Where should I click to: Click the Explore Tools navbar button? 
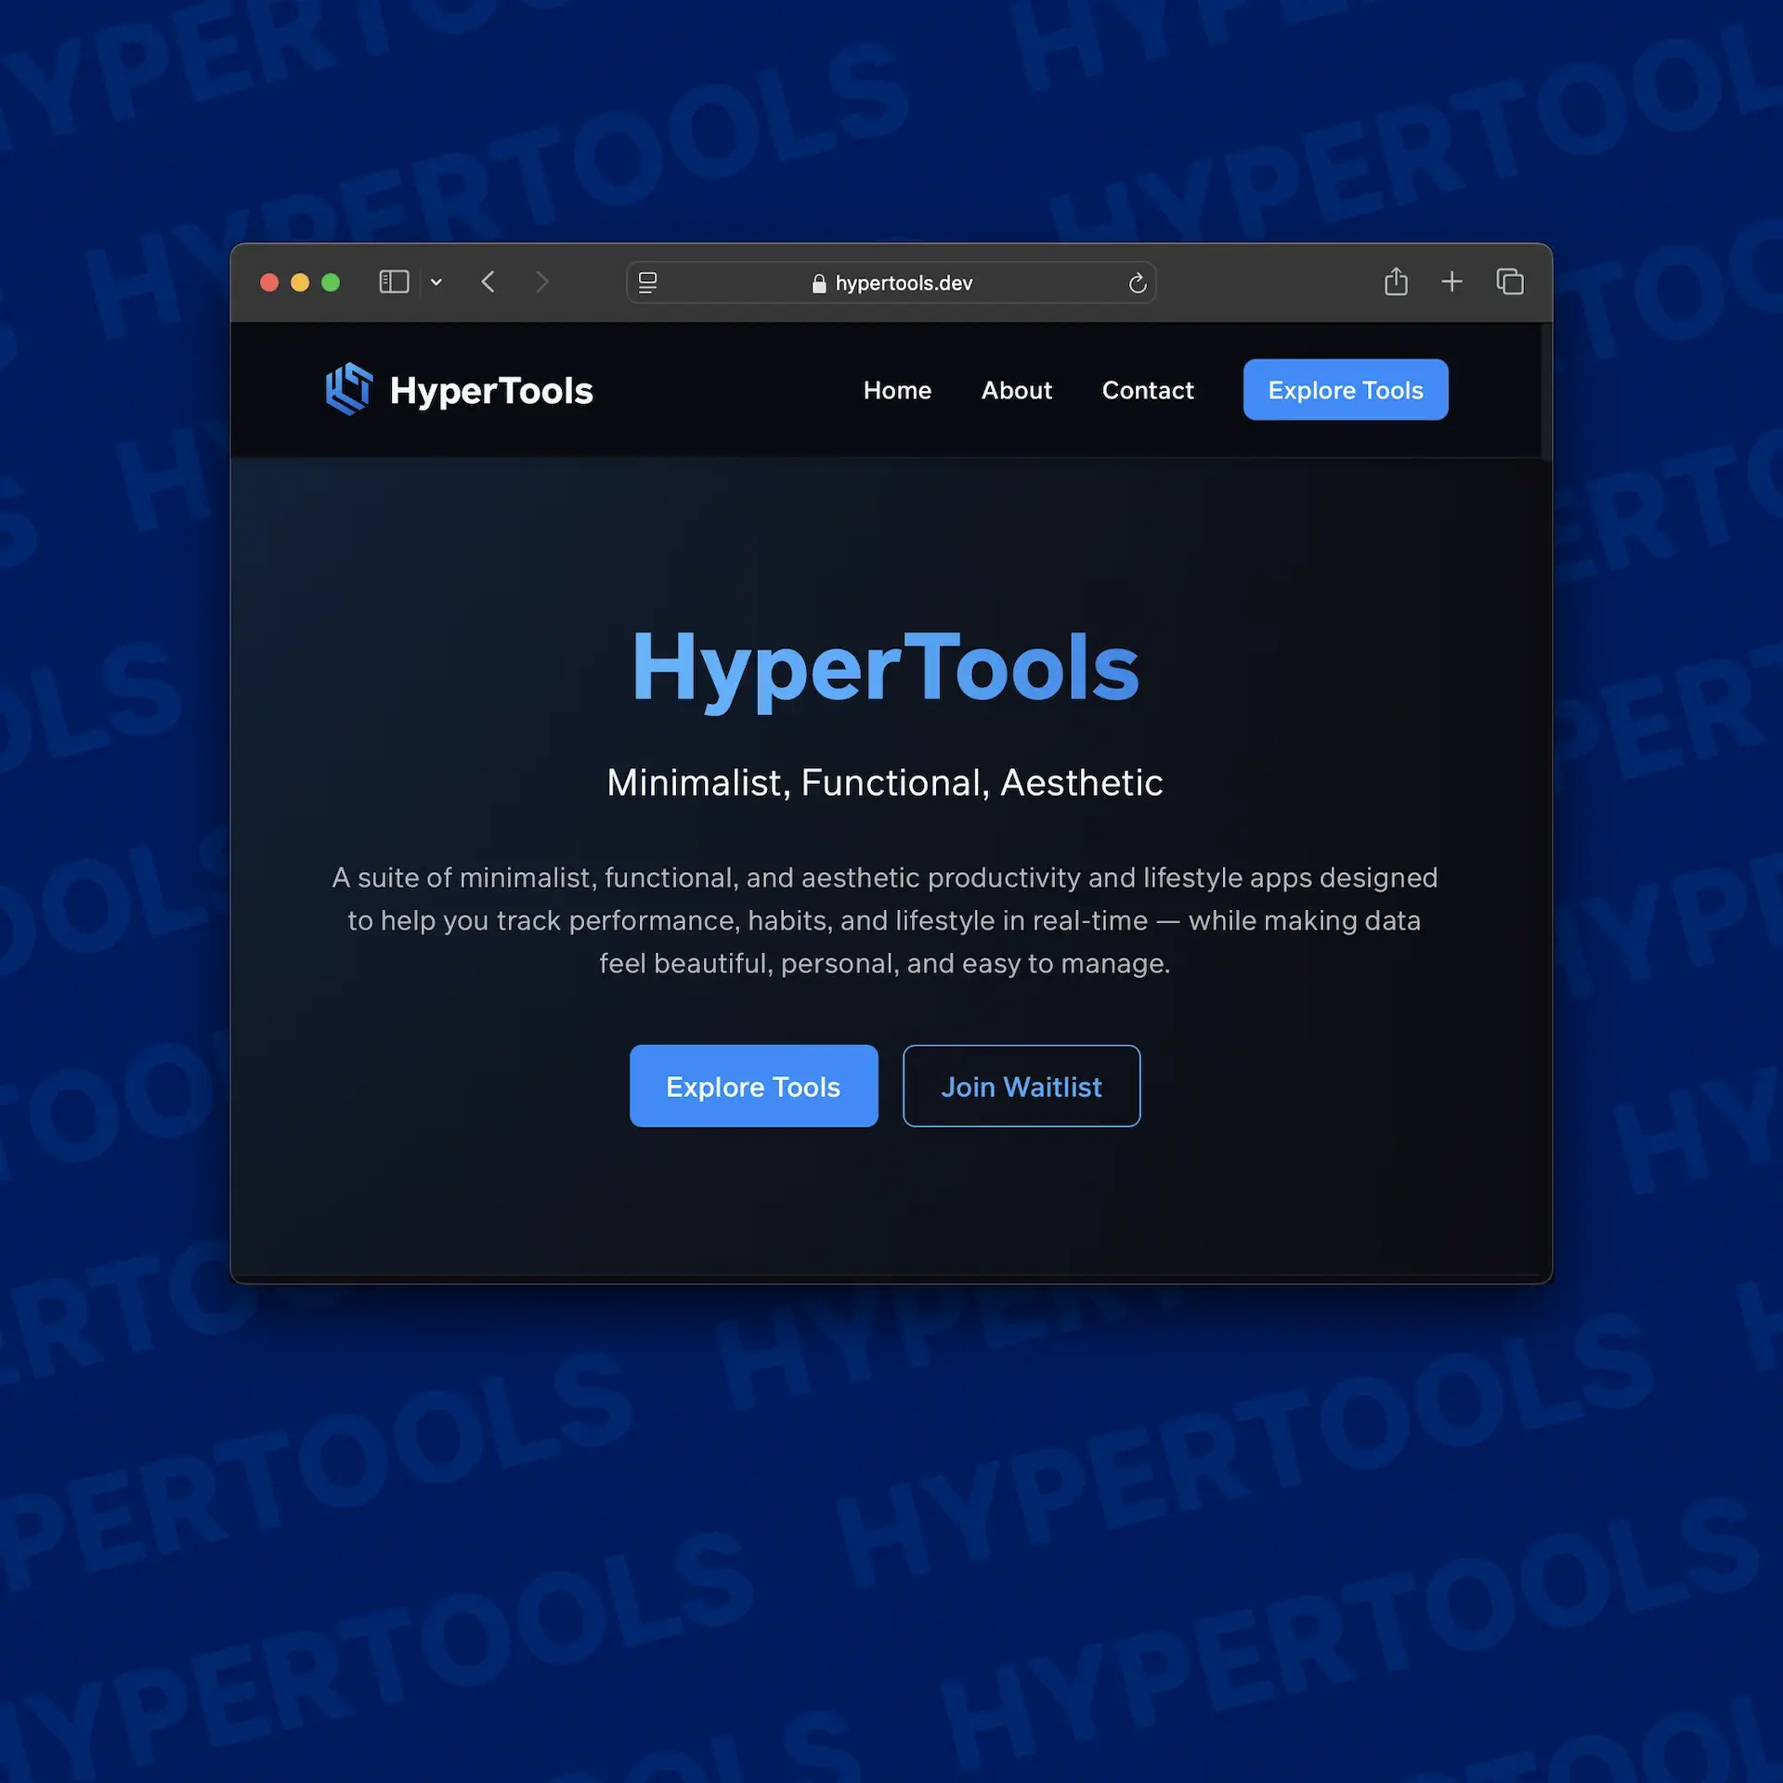(x=1345, y=389)
